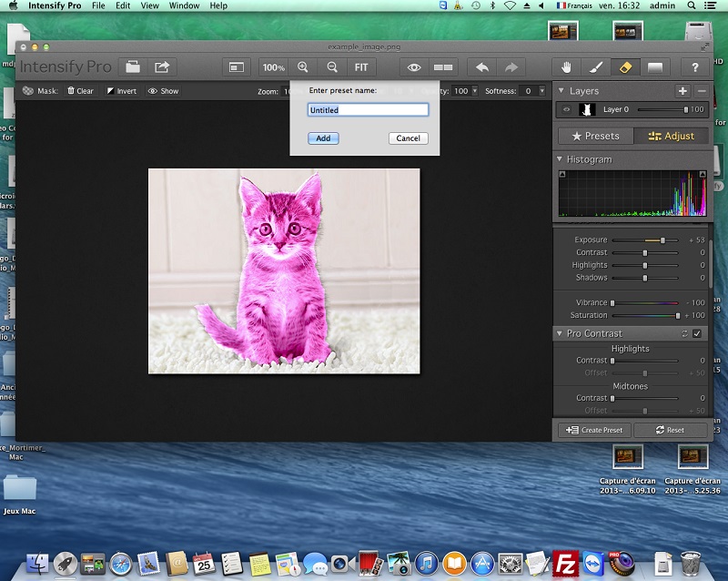Select the Eraser tool

624,66
